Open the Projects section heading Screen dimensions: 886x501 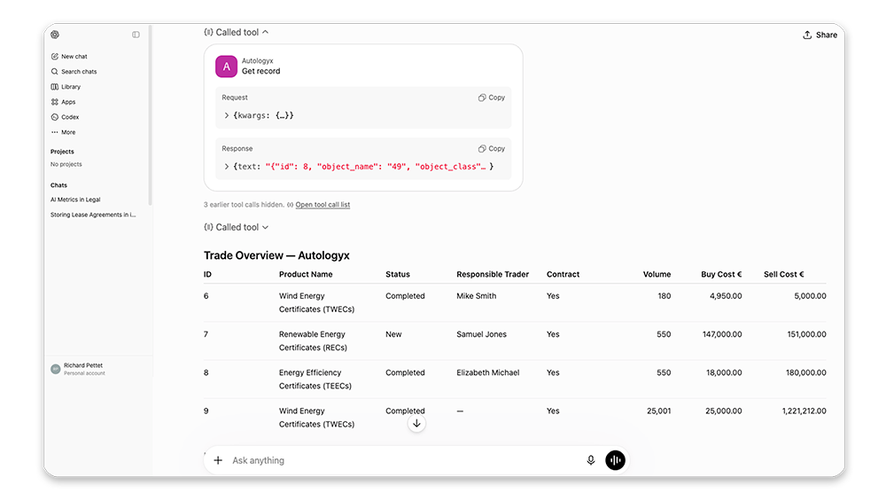click(x=62, y=152)
